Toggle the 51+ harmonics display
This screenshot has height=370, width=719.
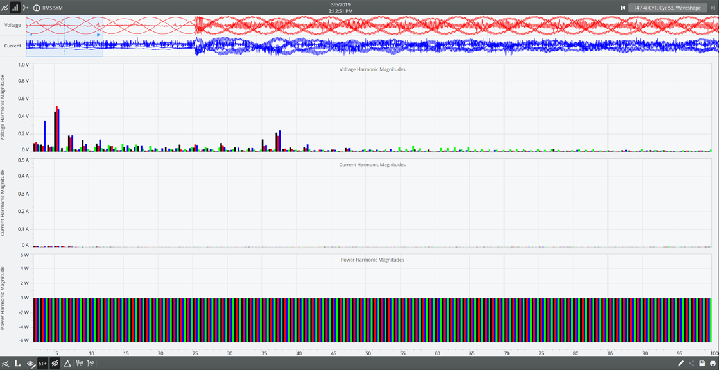[42, 363]
